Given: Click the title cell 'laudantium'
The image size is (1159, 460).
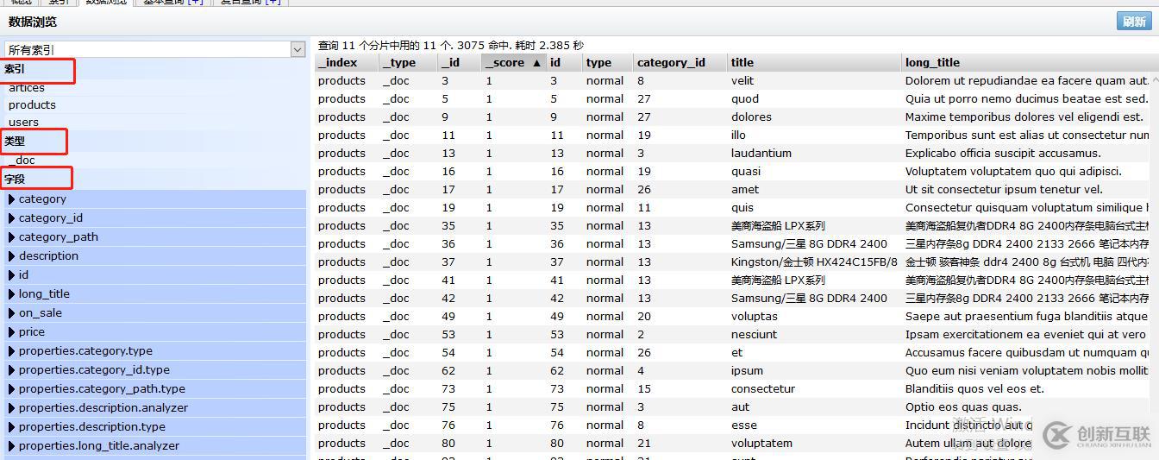Looking at the screenshot, I should point(761,153).
